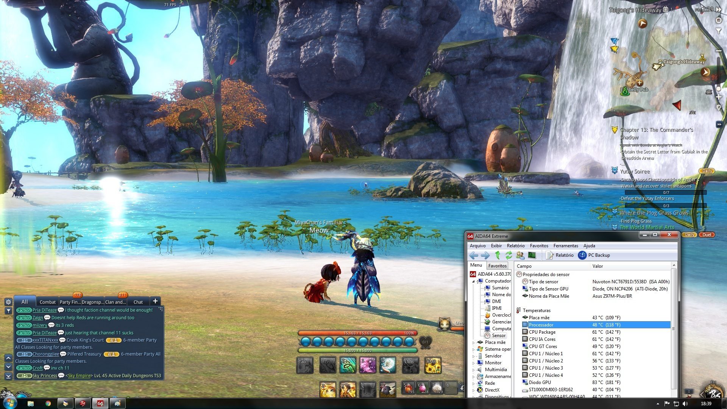Activate skill slot 3 petal storm icon
The image size is (727, 409).
(368, 365)
